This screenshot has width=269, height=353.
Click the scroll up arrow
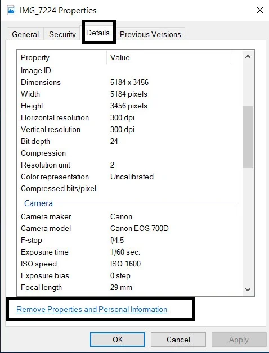point(248,57)
